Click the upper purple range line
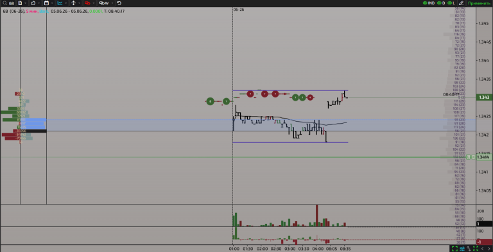The image size is (493, 252). pyautogui.click(x=290, y=90)
